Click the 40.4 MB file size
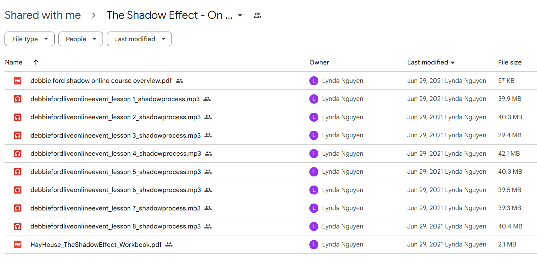This screenshot has width=537, height=268. pyautogui.click(x=510, y=226)
